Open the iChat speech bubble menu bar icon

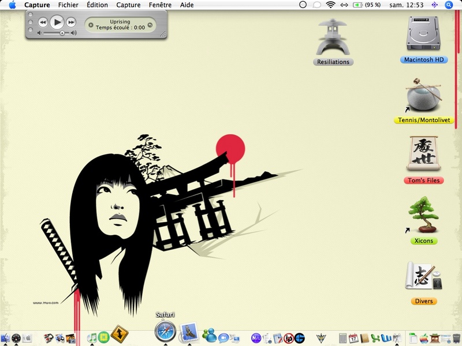tap(316, 5)
